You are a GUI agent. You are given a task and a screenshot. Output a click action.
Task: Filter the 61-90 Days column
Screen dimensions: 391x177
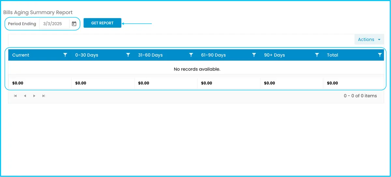tap(254, 55)
